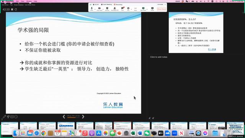The height and width of the screenshot is (138, 245).
Task: Reset the presenter view timer
Action: pyautogui.click(x=16, y=9)
